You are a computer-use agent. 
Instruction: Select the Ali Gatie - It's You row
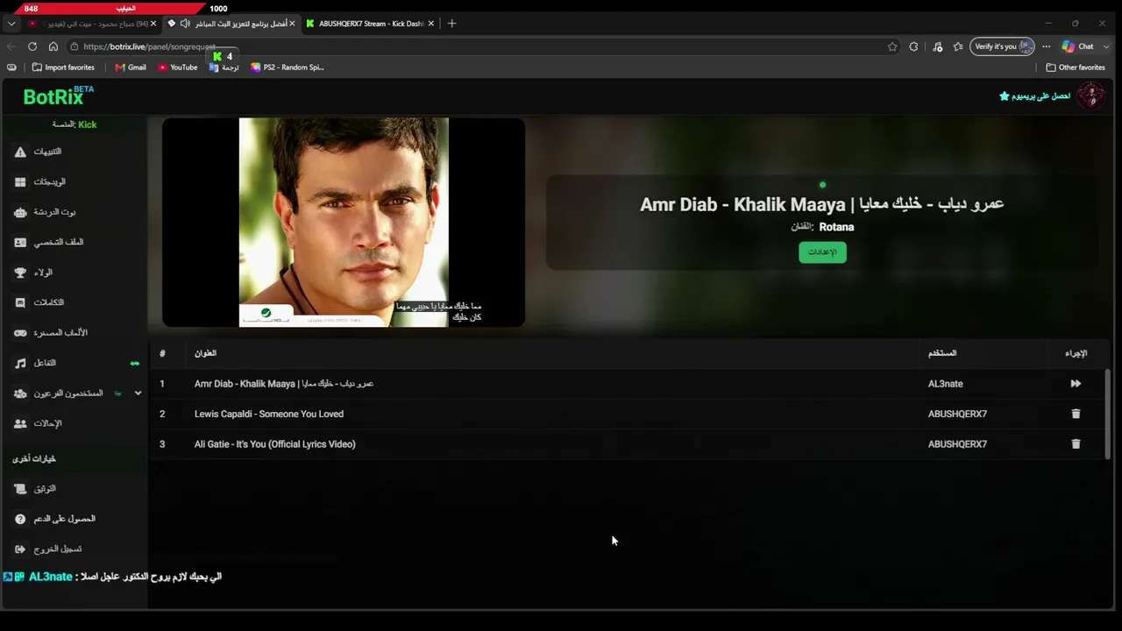point(627,444)
